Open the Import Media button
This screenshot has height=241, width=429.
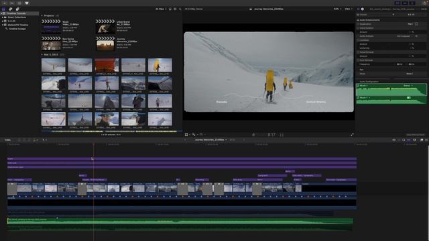click(x=5, y=3)
